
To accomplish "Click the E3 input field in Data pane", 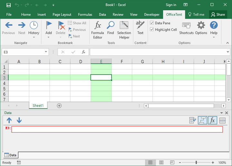I will 117,129.
